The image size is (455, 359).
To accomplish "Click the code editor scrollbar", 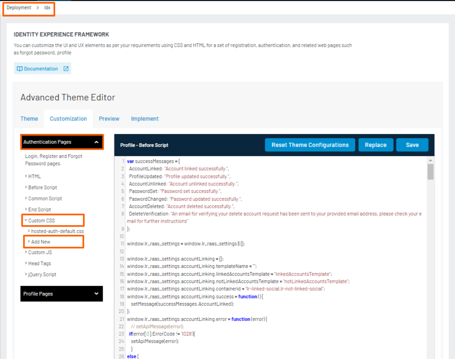I will [430, 171].
